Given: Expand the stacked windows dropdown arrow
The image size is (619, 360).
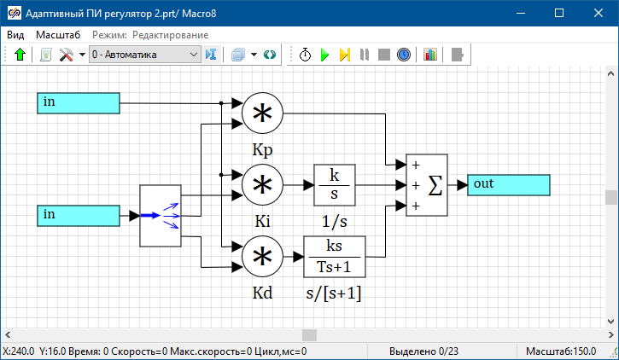Looking at the screenshot, I should click(254, 55).
